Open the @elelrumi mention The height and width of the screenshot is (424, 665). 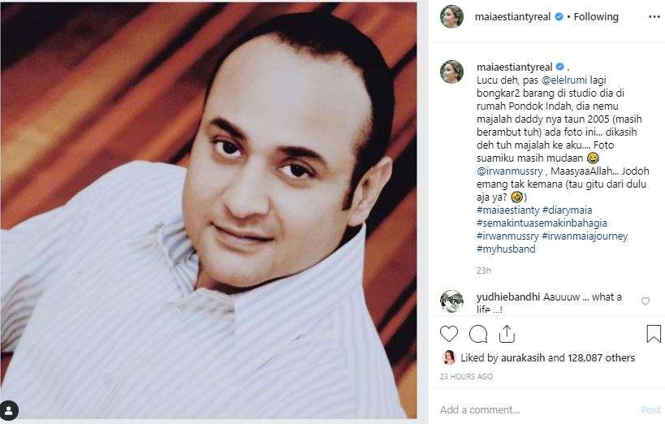tap(564, 80)
